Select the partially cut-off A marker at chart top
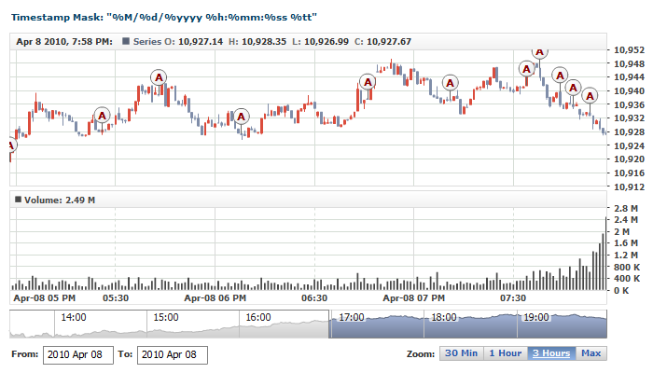The image size is (653, 373). tap(539, 51)
